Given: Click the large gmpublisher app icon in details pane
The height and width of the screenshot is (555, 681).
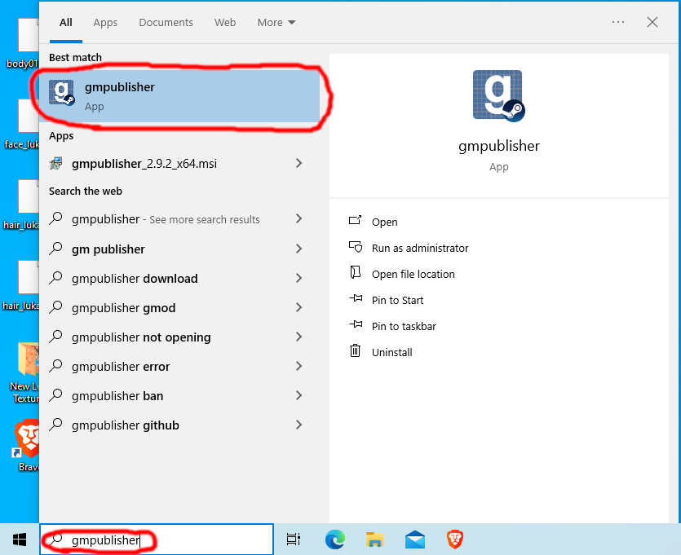Looking at the screenshot, I should [498, 96].
